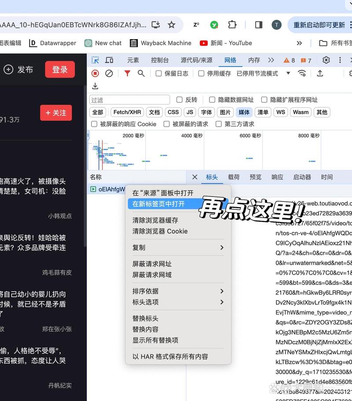Switch to the 元素 DevTools tab
This screenshot has height=401, width=352.
tap(133, 60)
